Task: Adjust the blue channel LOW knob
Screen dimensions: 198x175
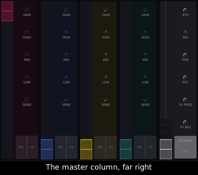Action: click(x=66, y=78)
